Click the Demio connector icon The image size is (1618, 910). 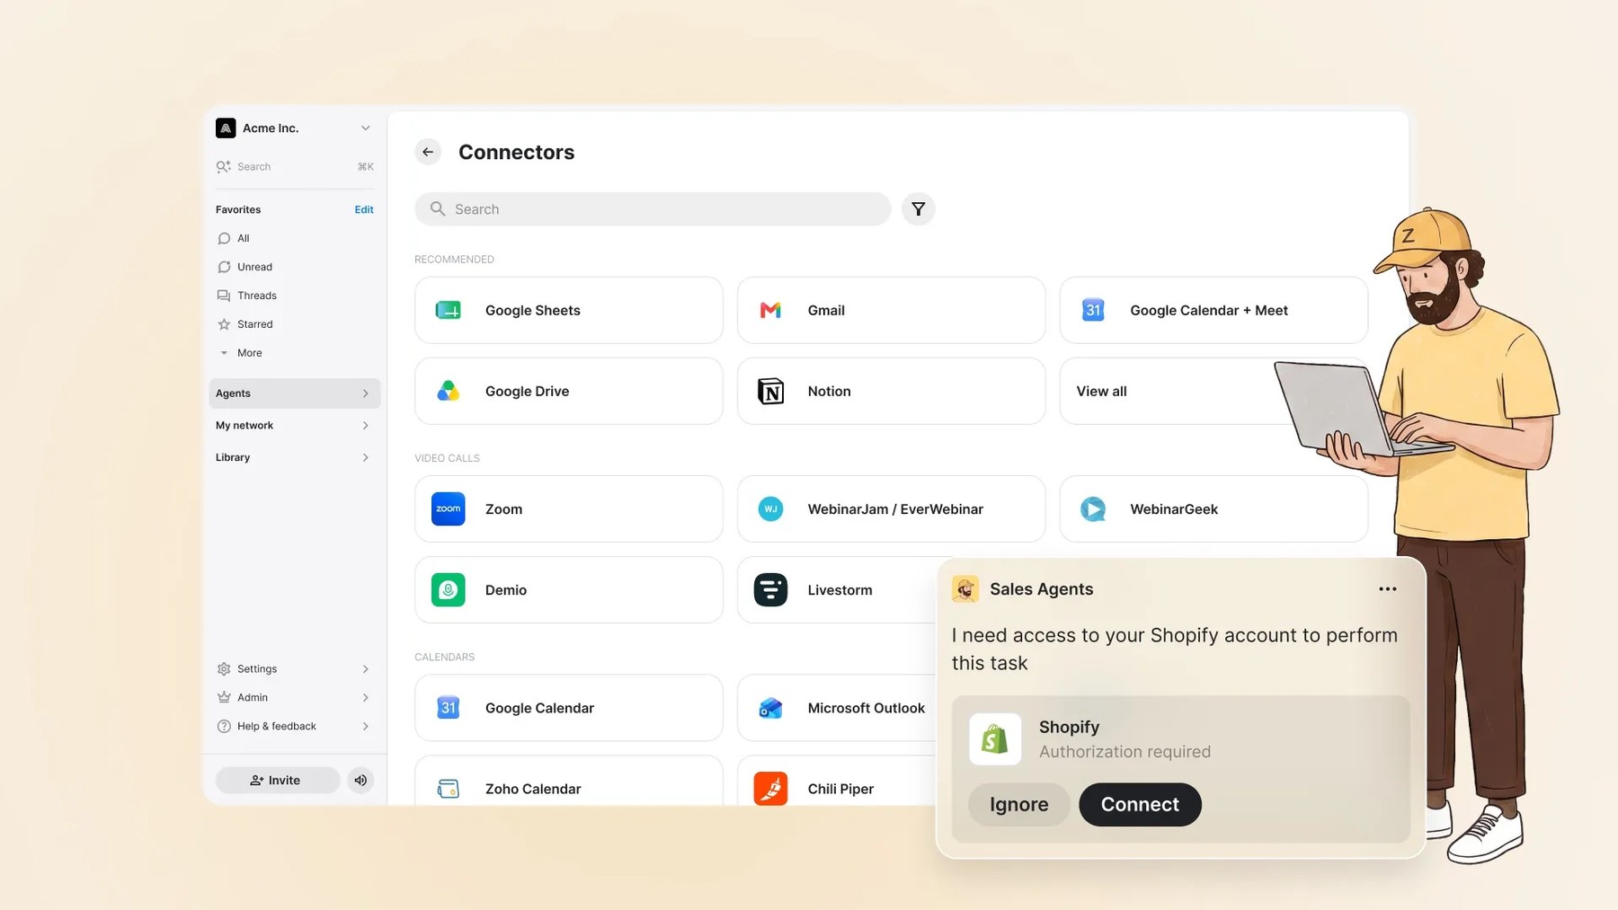click(x=448, y=590)
